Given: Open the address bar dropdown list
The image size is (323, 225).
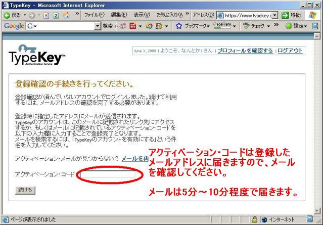Looking at the screenshot, I should click(275, 16).
